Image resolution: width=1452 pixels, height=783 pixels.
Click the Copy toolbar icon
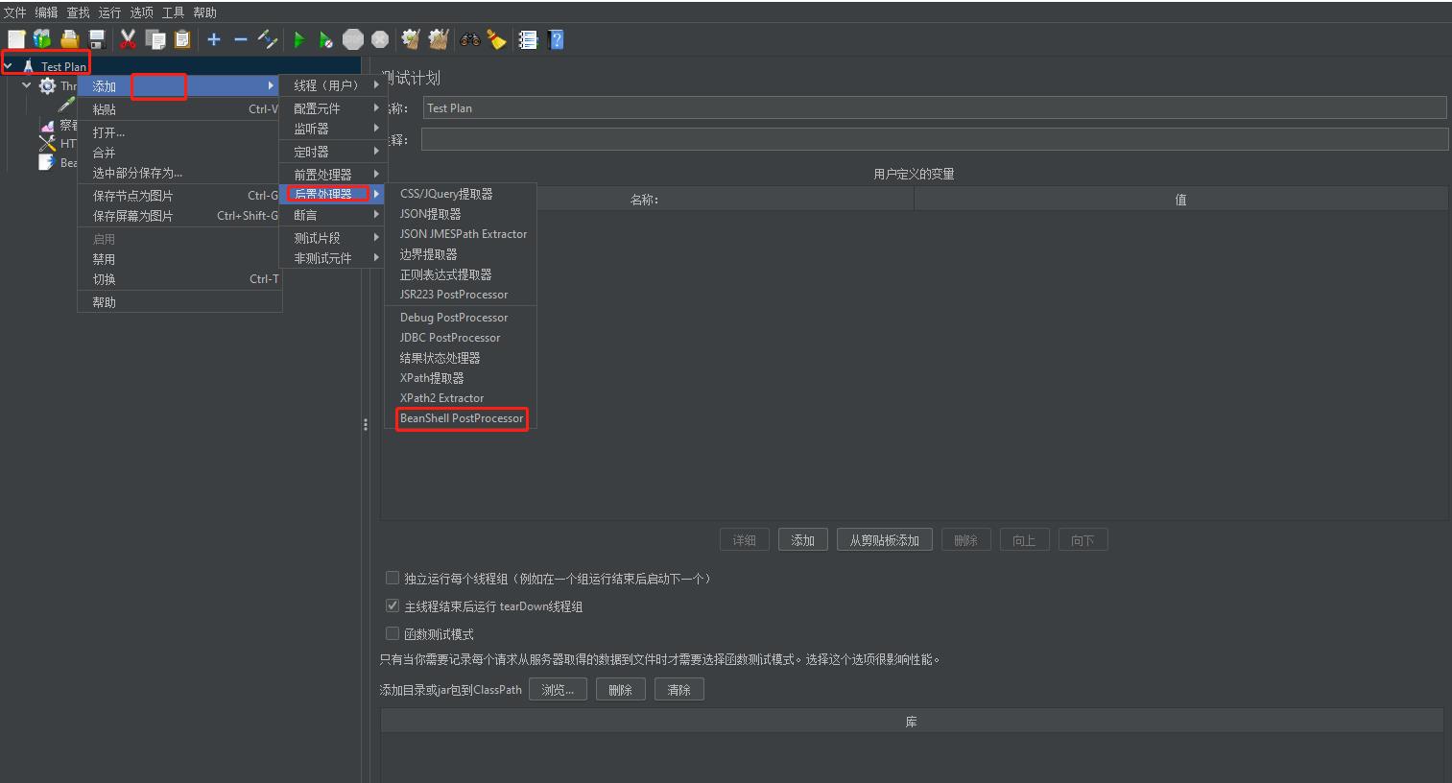[155, 39]
